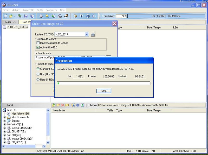This screenshot has height=155, width=208.
Task: Click the New image toolbar icon
Action: click(6, 16)
